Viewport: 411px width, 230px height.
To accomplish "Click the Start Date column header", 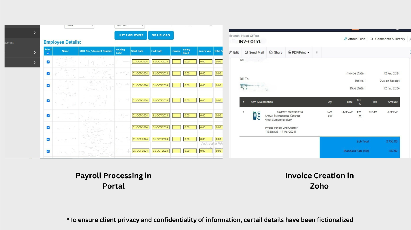I will point(140,51).
